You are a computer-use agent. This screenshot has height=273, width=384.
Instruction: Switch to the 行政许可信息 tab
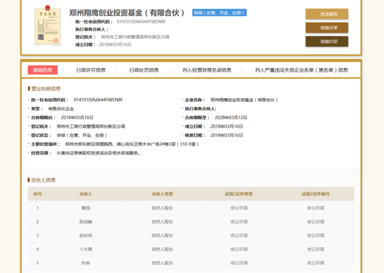point(91,70)
